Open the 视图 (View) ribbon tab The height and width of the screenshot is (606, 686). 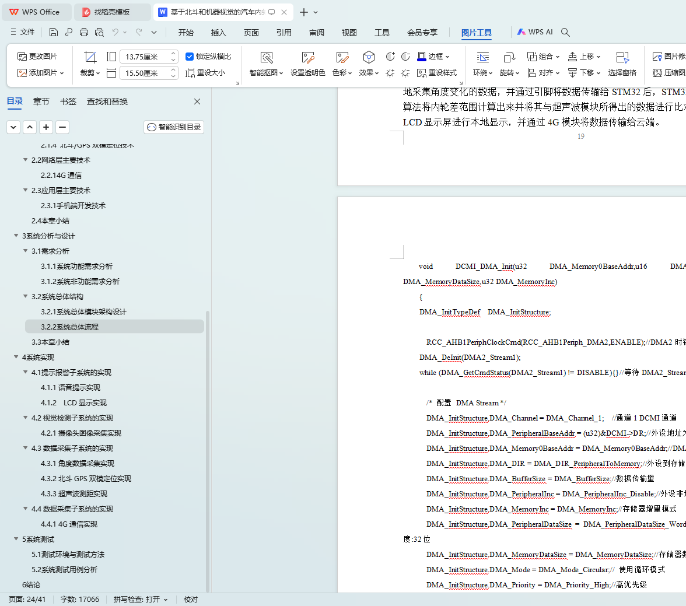pyautogui.click(x=349, y=33)
